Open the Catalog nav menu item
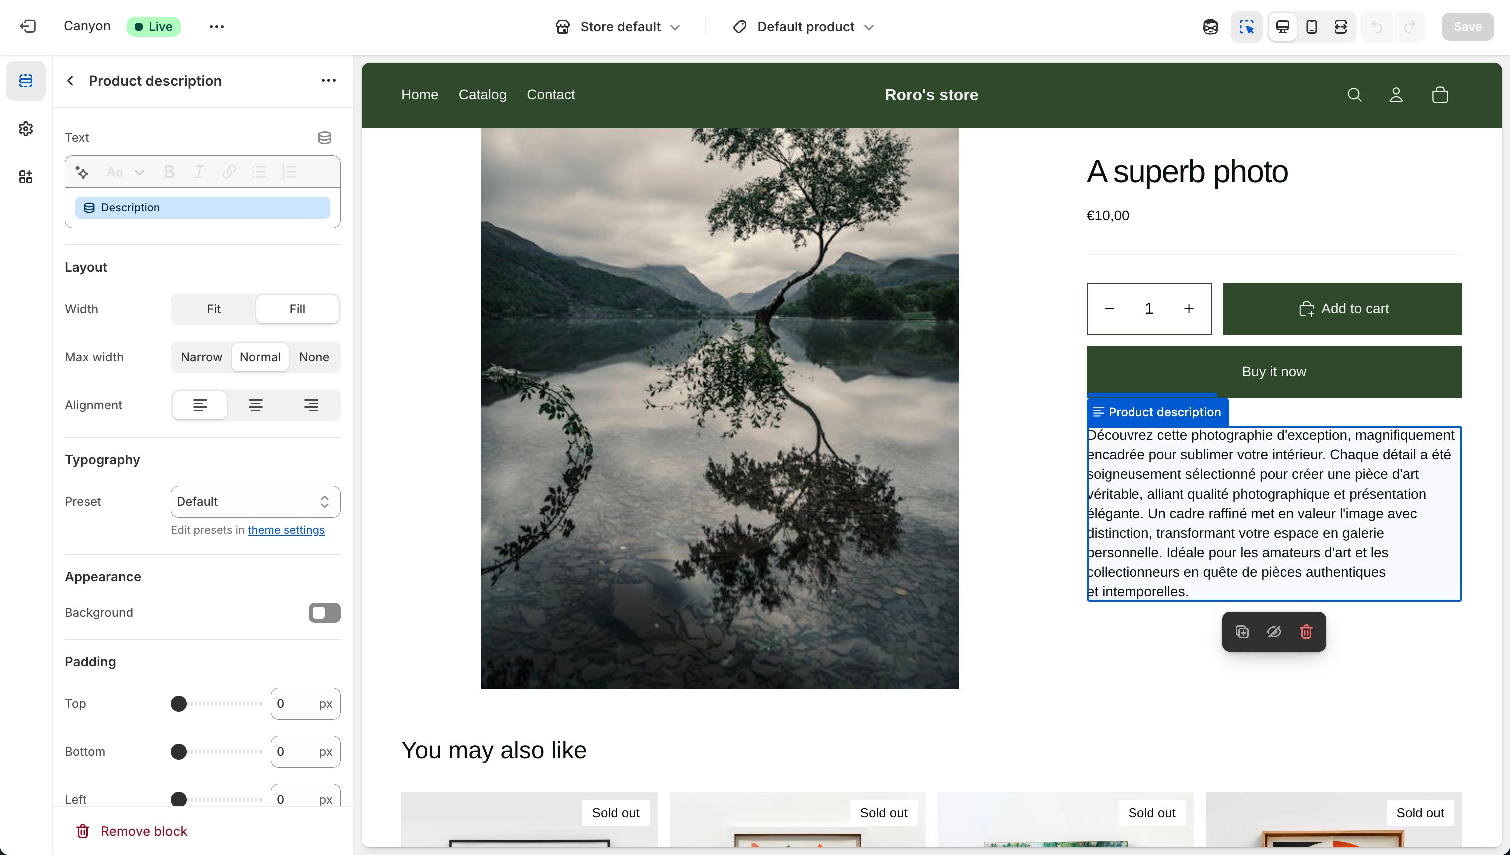The image size is (1510, 855). point(482,94)
